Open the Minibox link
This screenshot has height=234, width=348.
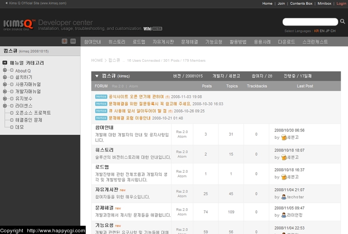[x=324, y=3]
